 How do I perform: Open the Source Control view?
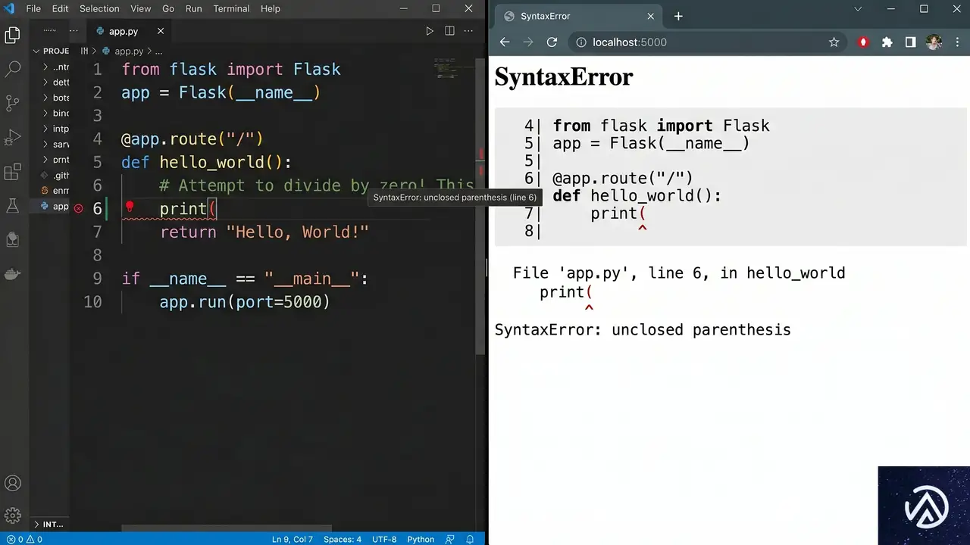(x=13, y=104)
